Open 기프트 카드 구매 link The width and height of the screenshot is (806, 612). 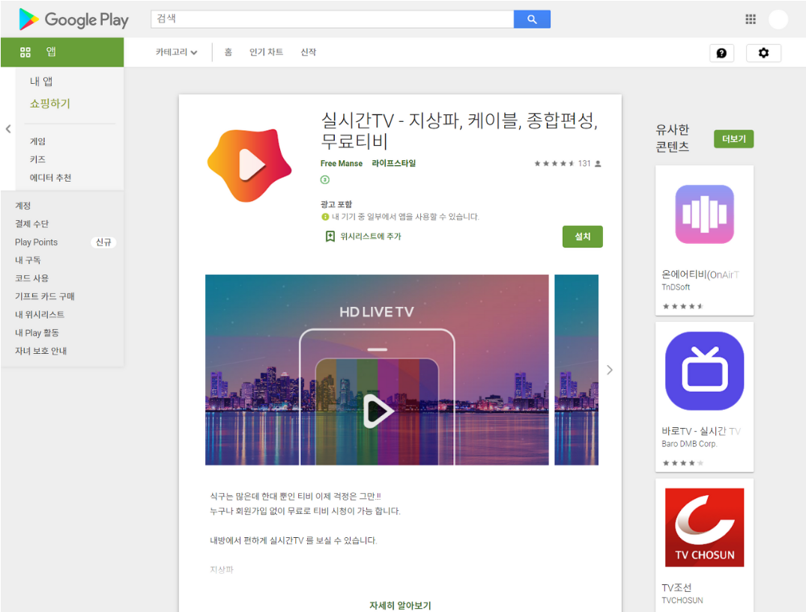[45, 296]
